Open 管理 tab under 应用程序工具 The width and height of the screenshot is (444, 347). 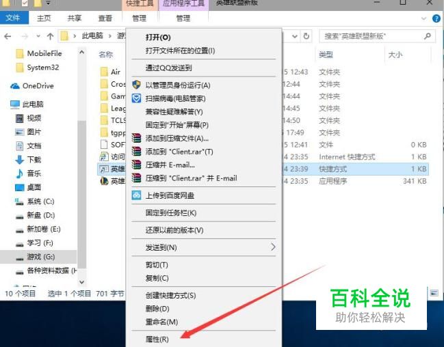(x=183, y=18)
